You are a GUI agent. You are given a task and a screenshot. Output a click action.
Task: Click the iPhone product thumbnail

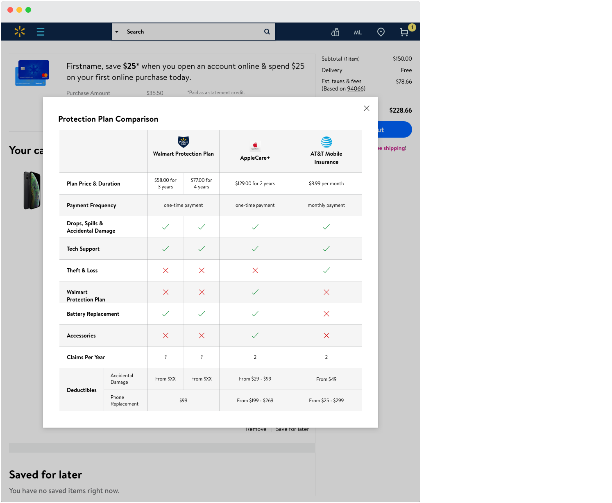(x=32, y=190)
